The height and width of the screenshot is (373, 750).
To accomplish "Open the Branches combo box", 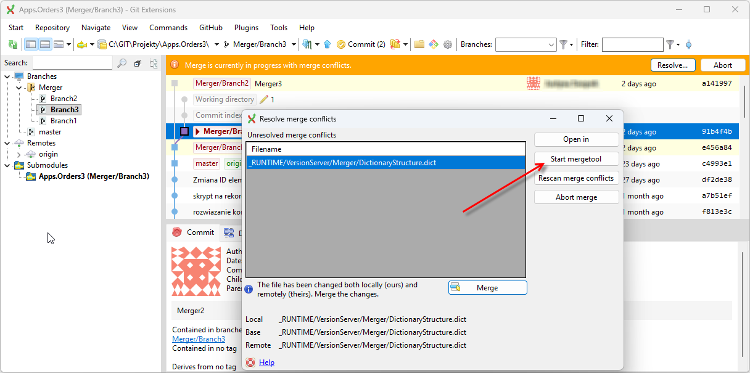I will coord(526,44).
